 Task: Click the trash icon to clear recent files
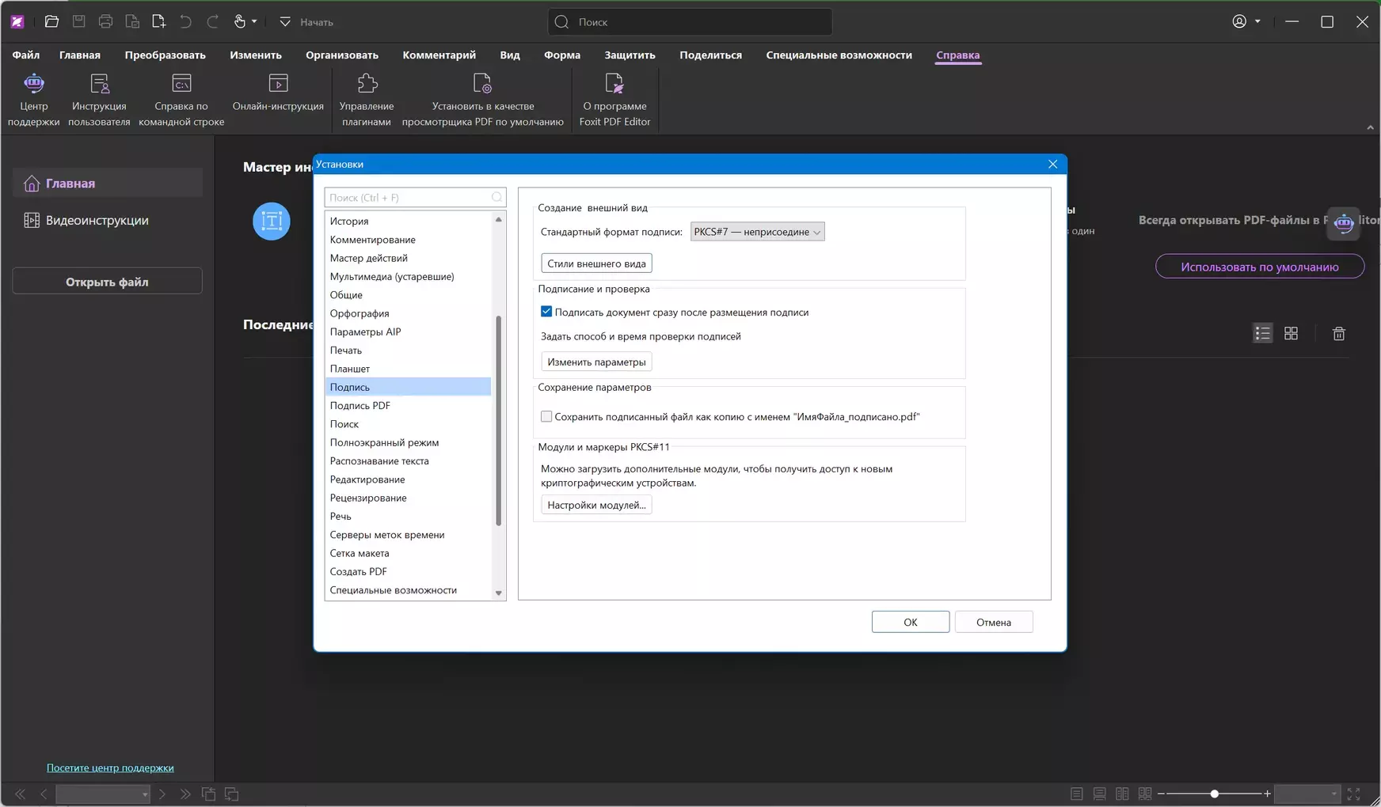click(x=1338, y=334)
